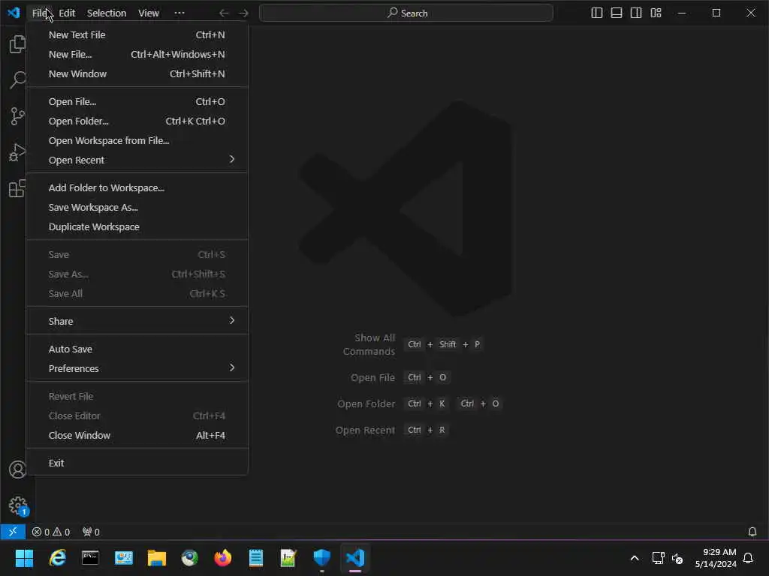Choose New File... entry
This screenshot has width=769, height=576.
(x=137, y=54)
